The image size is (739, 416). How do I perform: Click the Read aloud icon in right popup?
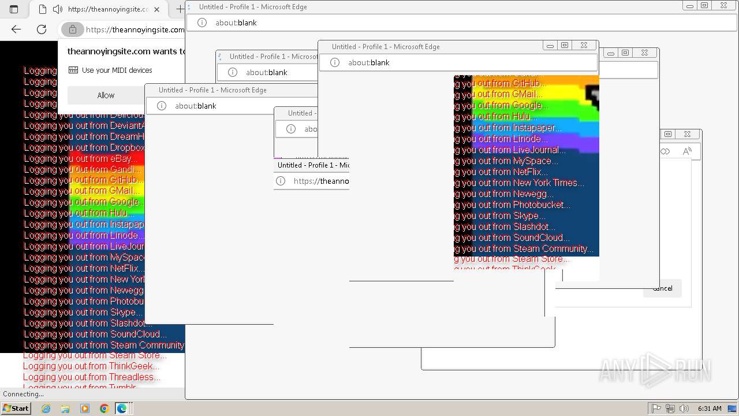[x=687, y=151]
